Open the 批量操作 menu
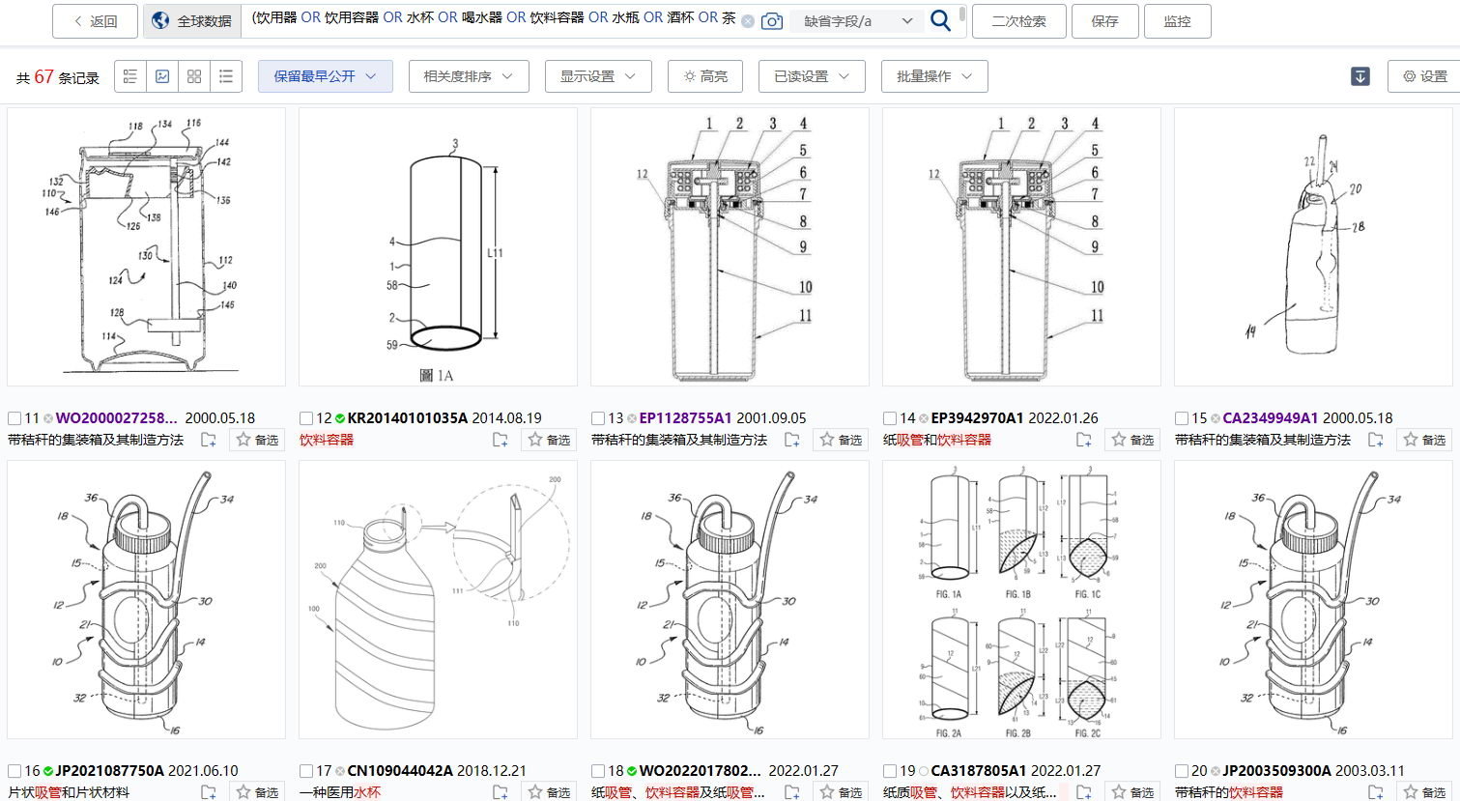 click(x=933, y=76)
